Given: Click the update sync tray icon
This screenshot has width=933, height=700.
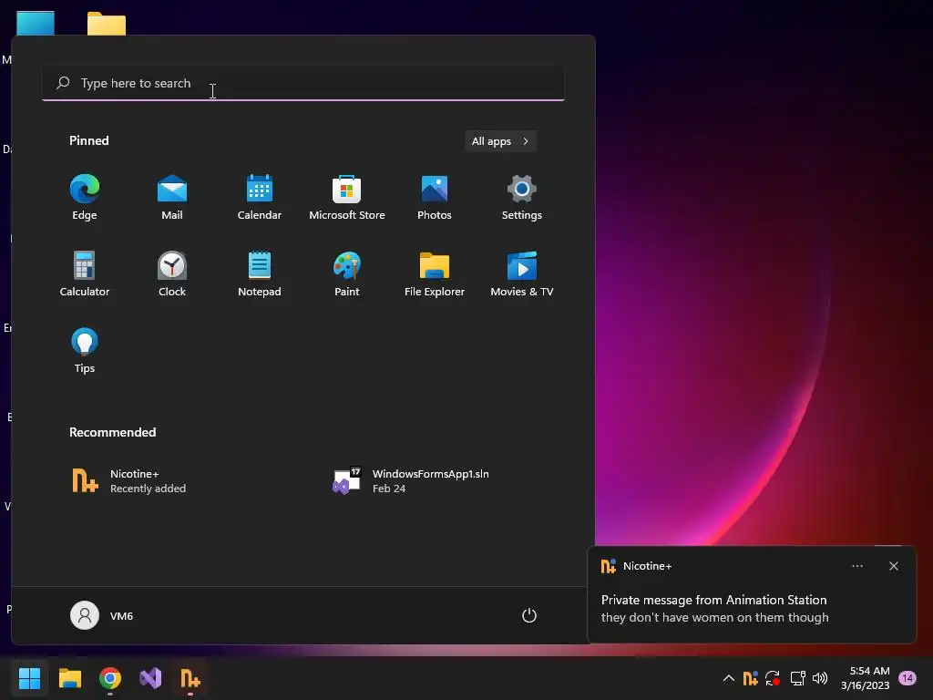Looking at the screenshot, I should tap(773, 678).
